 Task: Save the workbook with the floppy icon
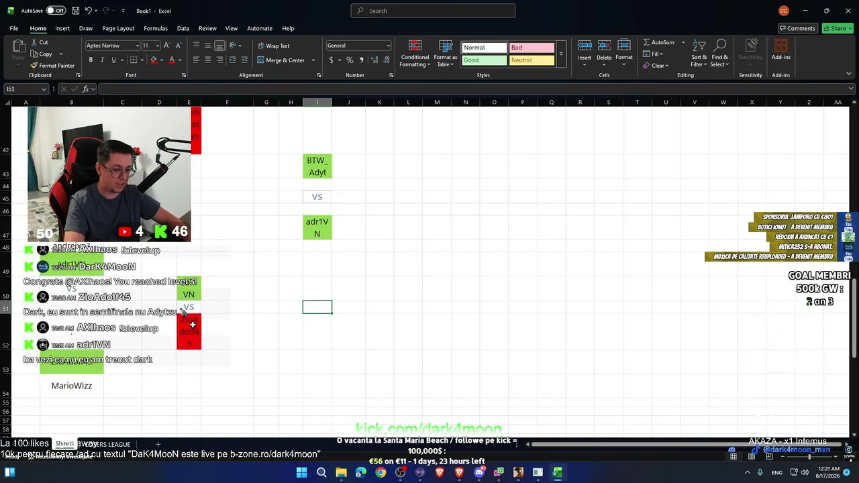coord(75,11)
